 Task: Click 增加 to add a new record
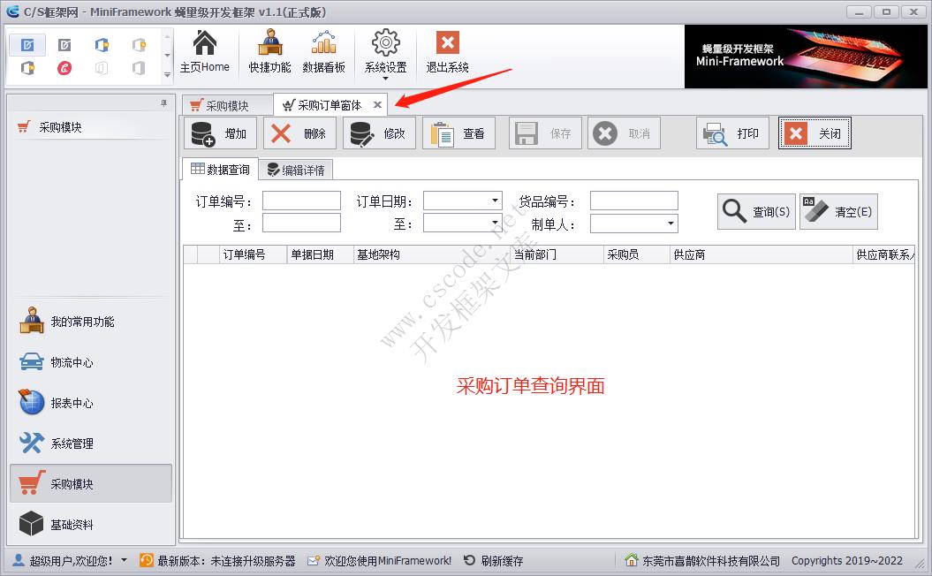[x=221, y=133]
